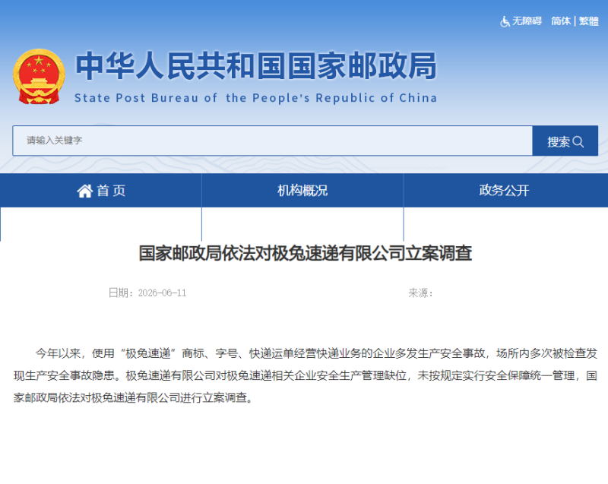Click the 中华人民共和国国家邮政局 site title
The height and width of the screenshot is (484, 608).
click(x=256, y=66)
